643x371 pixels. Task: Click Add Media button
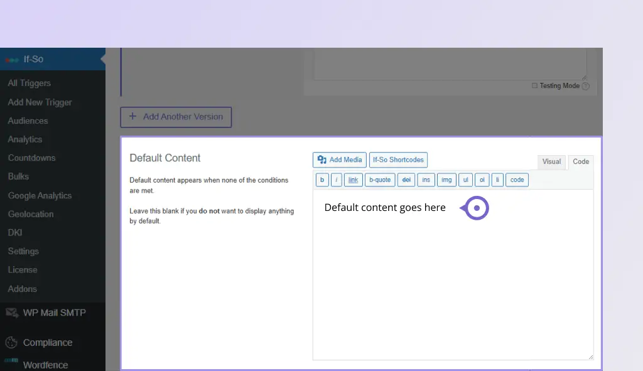tap(340, 160)
